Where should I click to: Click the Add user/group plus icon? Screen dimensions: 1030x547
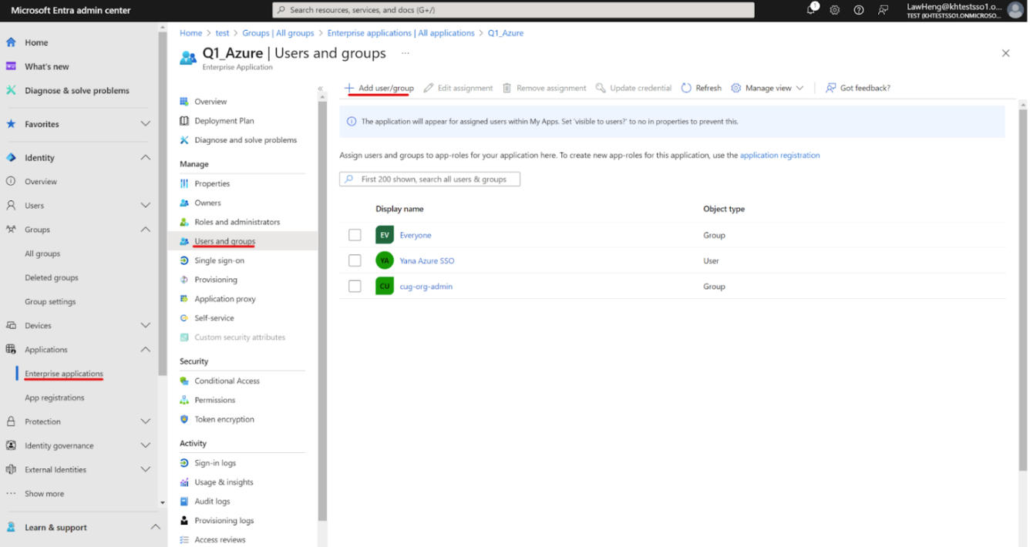point(349,88)
